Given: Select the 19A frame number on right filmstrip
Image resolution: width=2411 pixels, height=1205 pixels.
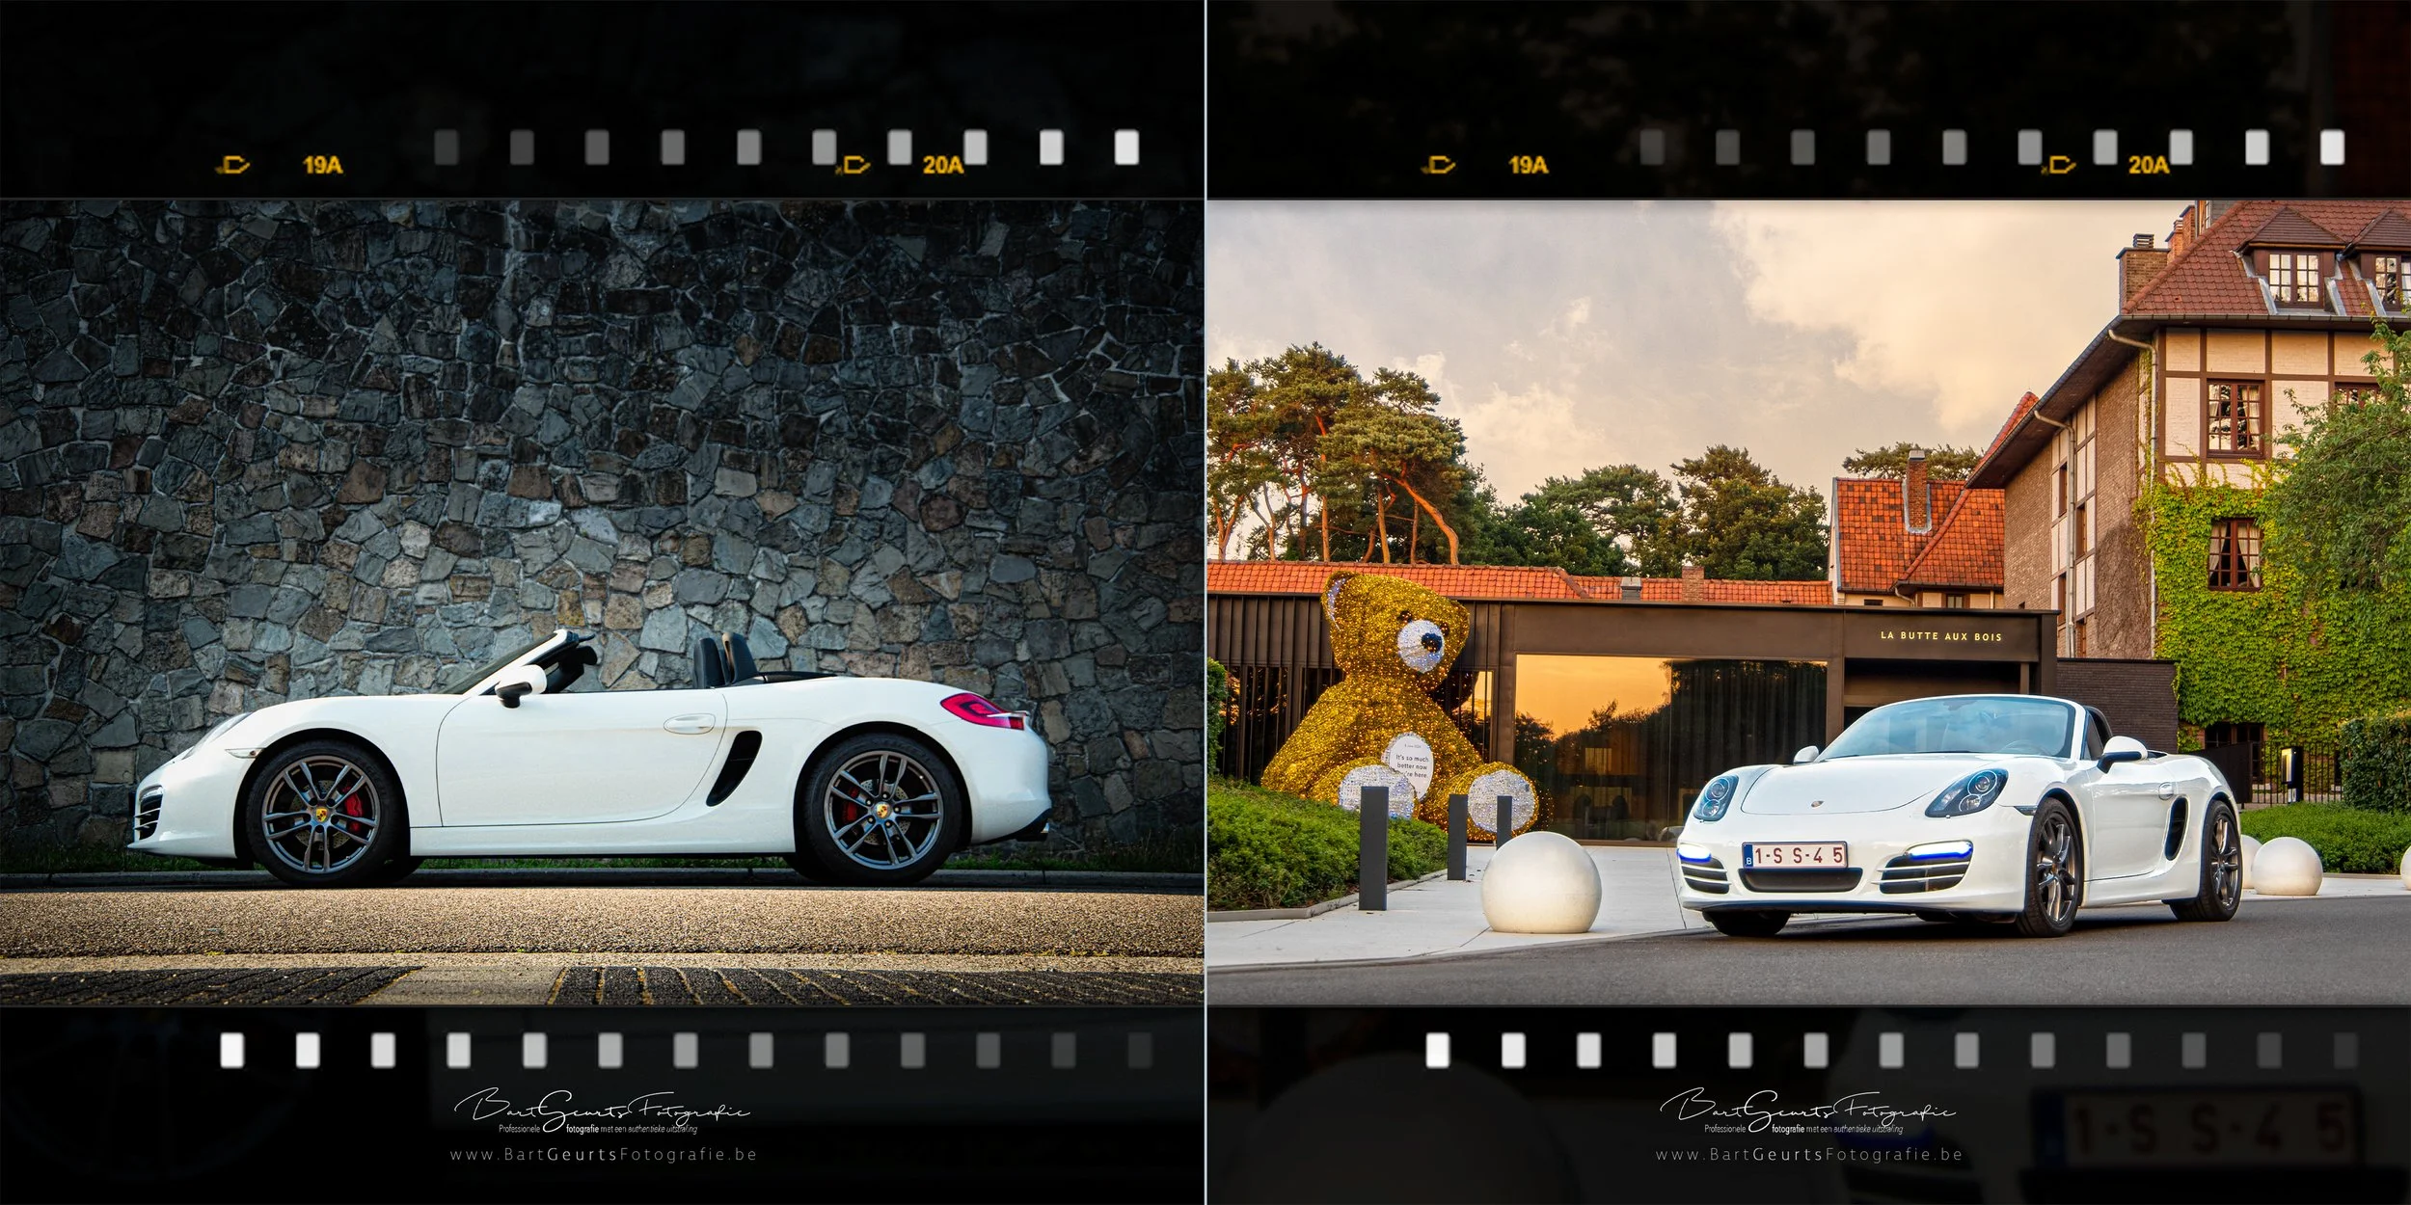Looking at the screenshot, I should (1528, 165).
